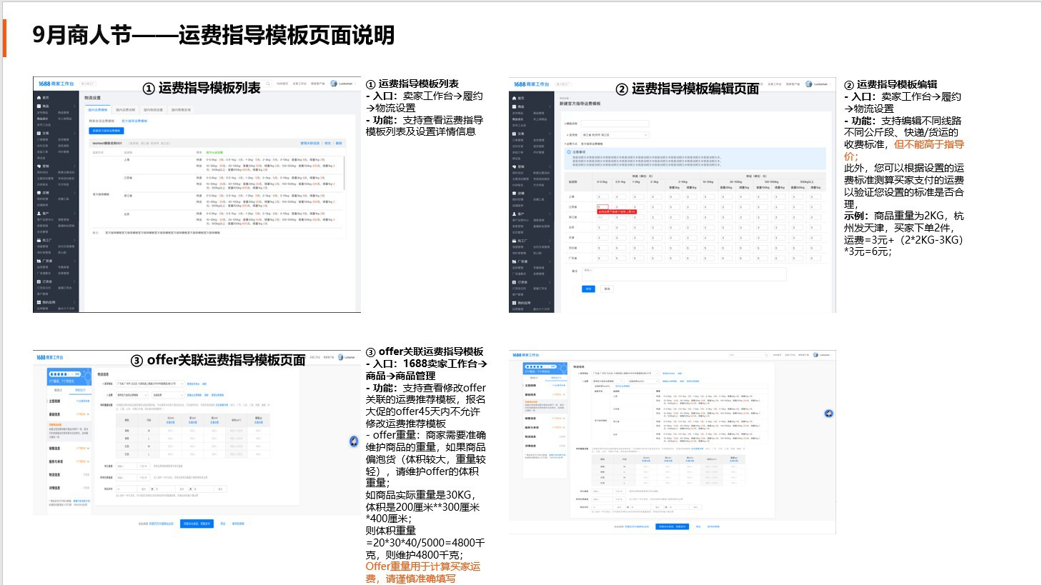
Task: Click cancel button beside save on edit page
Action: tap(607, 289)
